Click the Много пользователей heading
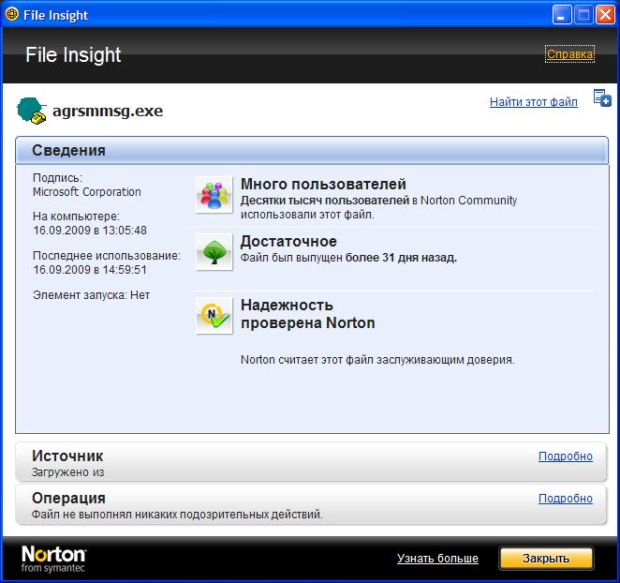This screenshot has height=583, width=620. pos(323,185)
